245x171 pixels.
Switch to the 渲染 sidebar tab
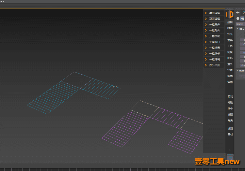[230, 40]
